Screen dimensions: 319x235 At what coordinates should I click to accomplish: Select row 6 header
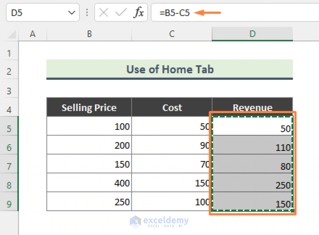(9, 145)
